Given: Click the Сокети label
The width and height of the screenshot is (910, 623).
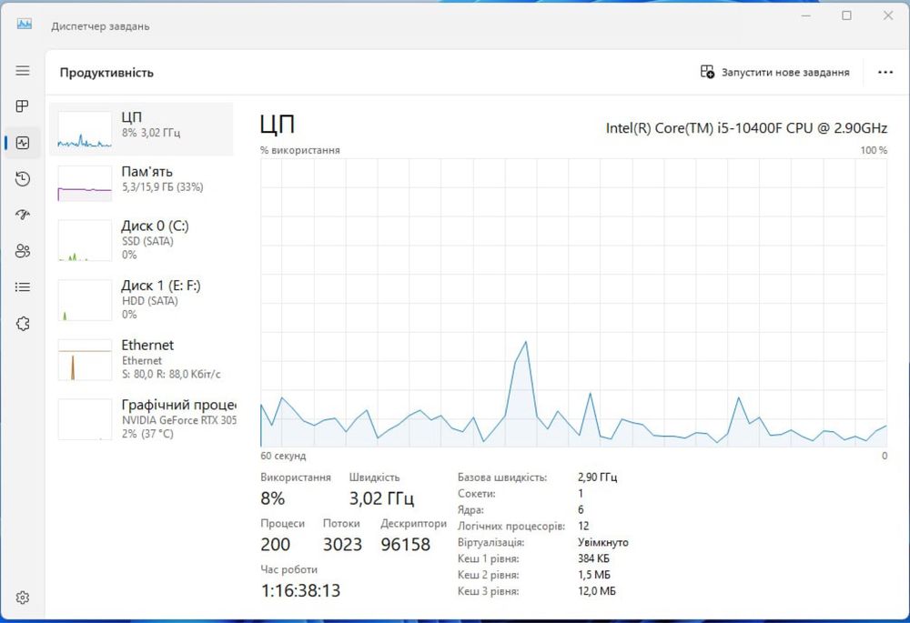Looking at the screenshot, I should [x=477, y=494].
